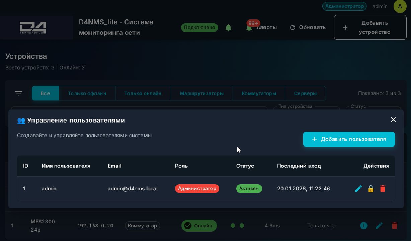Select the Коммутаторы filter tab

pos(259,93)
